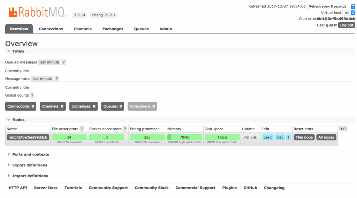Switch to the Queues tab
Image resolution: width=357 pixels, height=198 pixels.
pyautogui.click(x=141, y=29)
